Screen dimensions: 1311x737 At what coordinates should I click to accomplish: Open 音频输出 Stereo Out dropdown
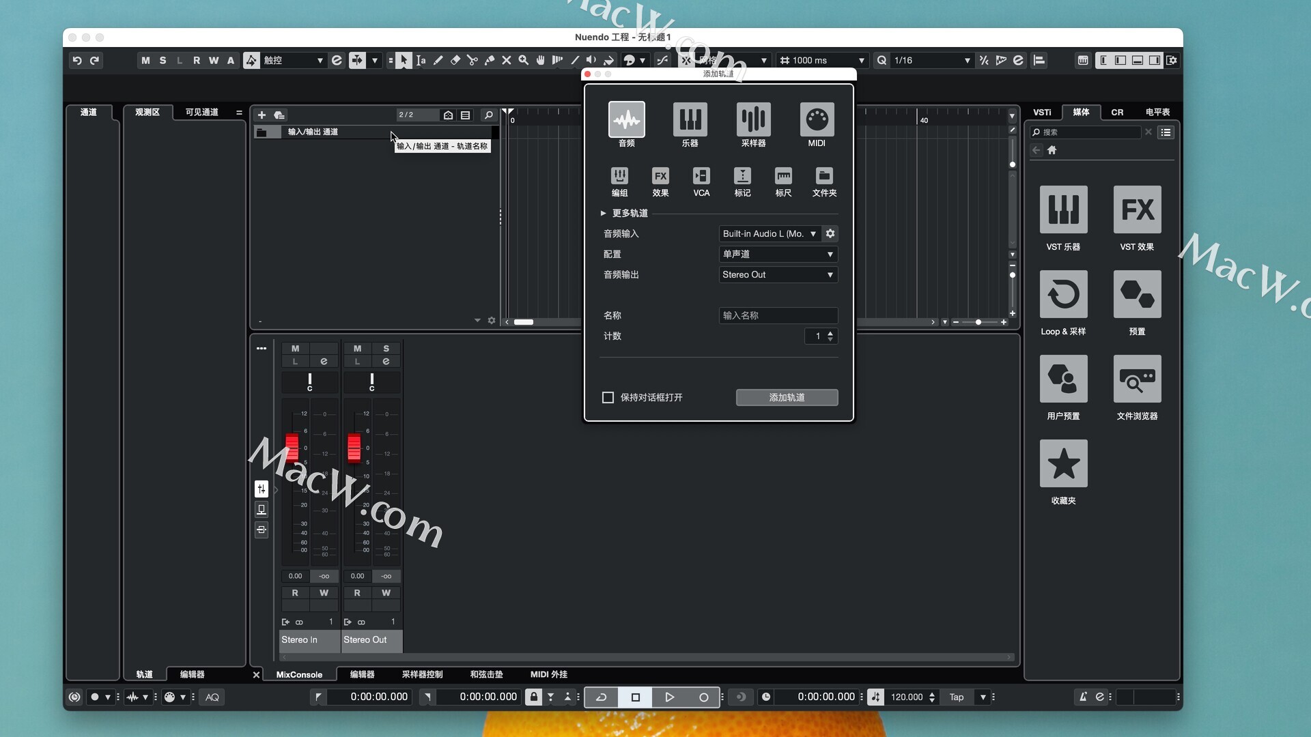[x=778, y=274]
